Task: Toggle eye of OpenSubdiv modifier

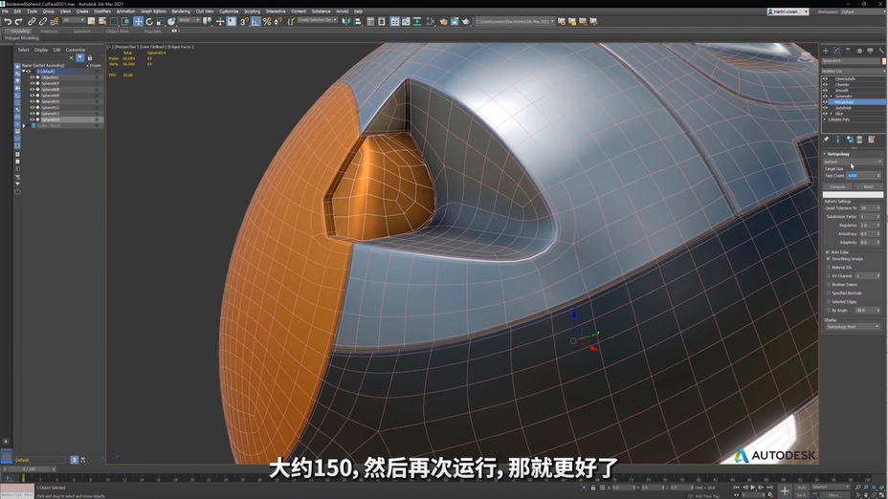Action: point(825,78)
